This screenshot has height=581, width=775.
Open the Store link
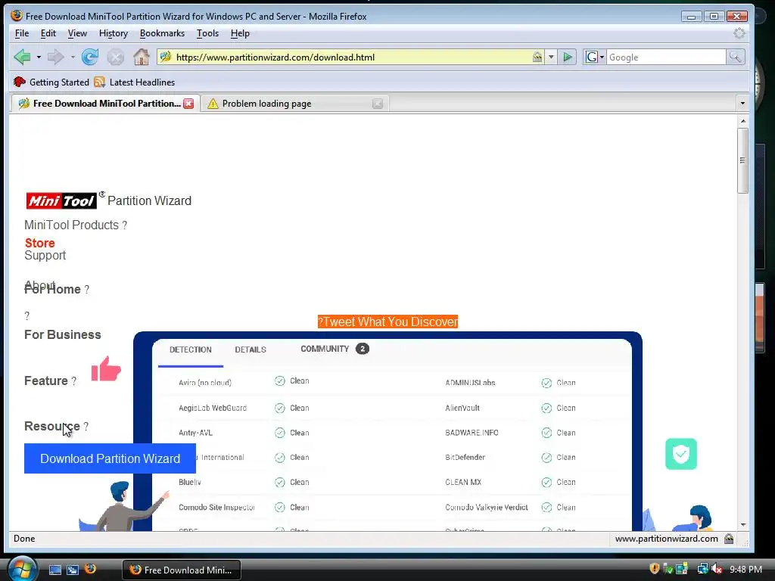(39, 243)
